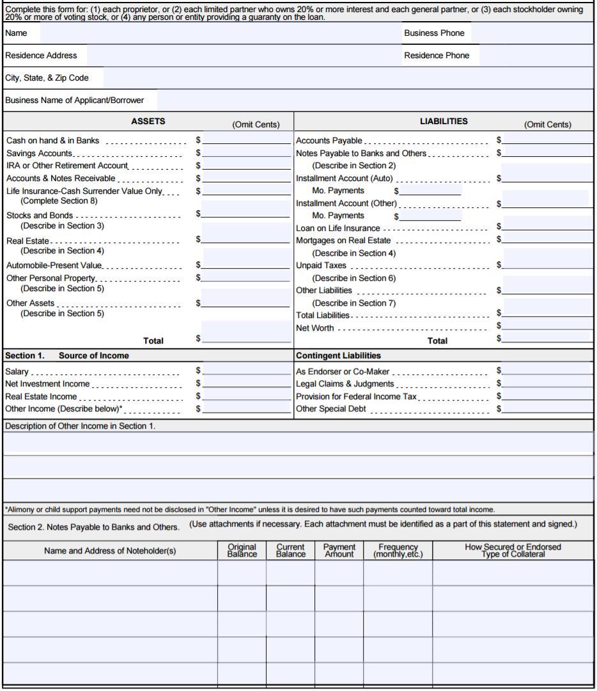Select the Cash on hand & in Banks amount field
The image size is (597, 691).
pyautogui.click(x=246, y=139)
